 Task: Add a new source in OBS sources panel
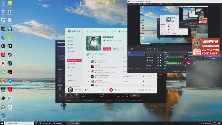[x=147, y=69]
